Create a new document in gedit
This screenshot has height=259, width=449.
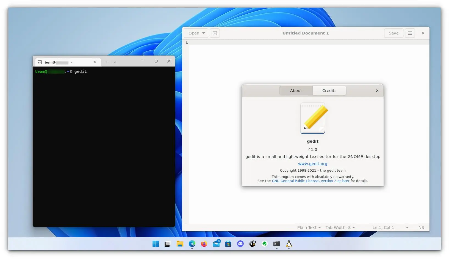pos(215,33)
